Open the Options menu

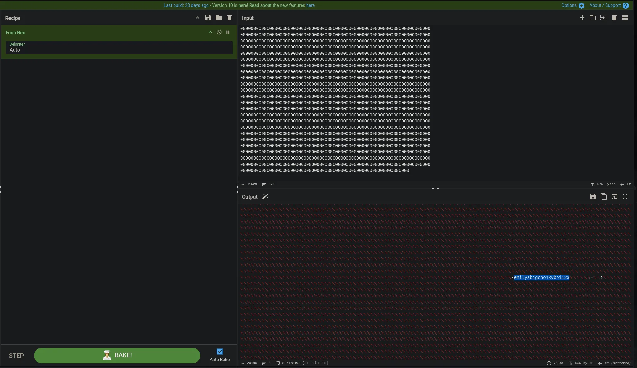573,5
